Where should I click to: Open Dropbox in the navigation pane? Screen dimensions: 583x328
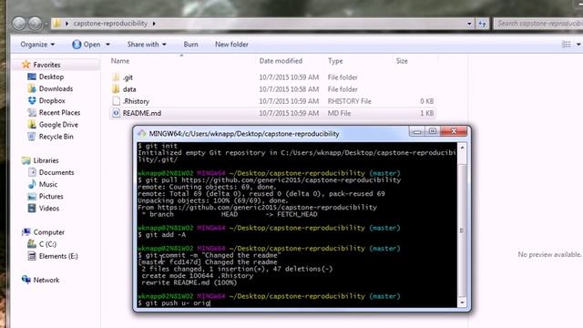[x=52, y=100]
